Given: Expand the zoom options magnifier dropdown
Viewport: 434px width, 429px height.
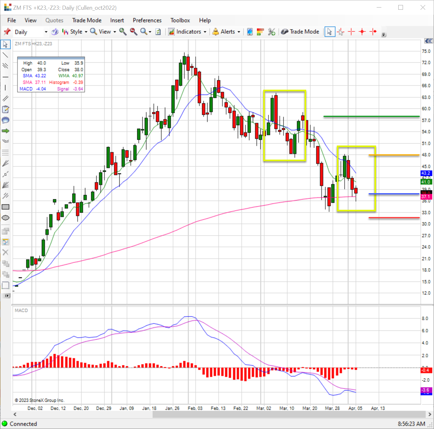Looking at the screenshot, I should 146,32.
